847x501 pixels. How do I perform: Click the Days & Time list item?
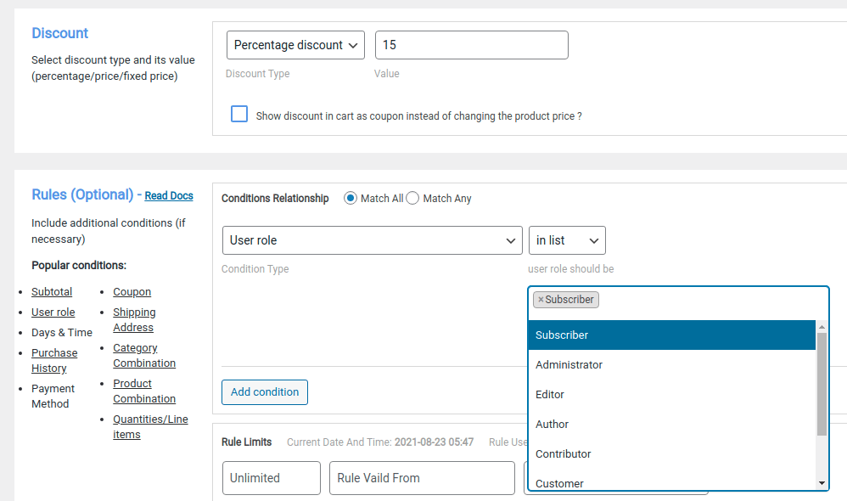pyautogui.click(x=62, y=333)
